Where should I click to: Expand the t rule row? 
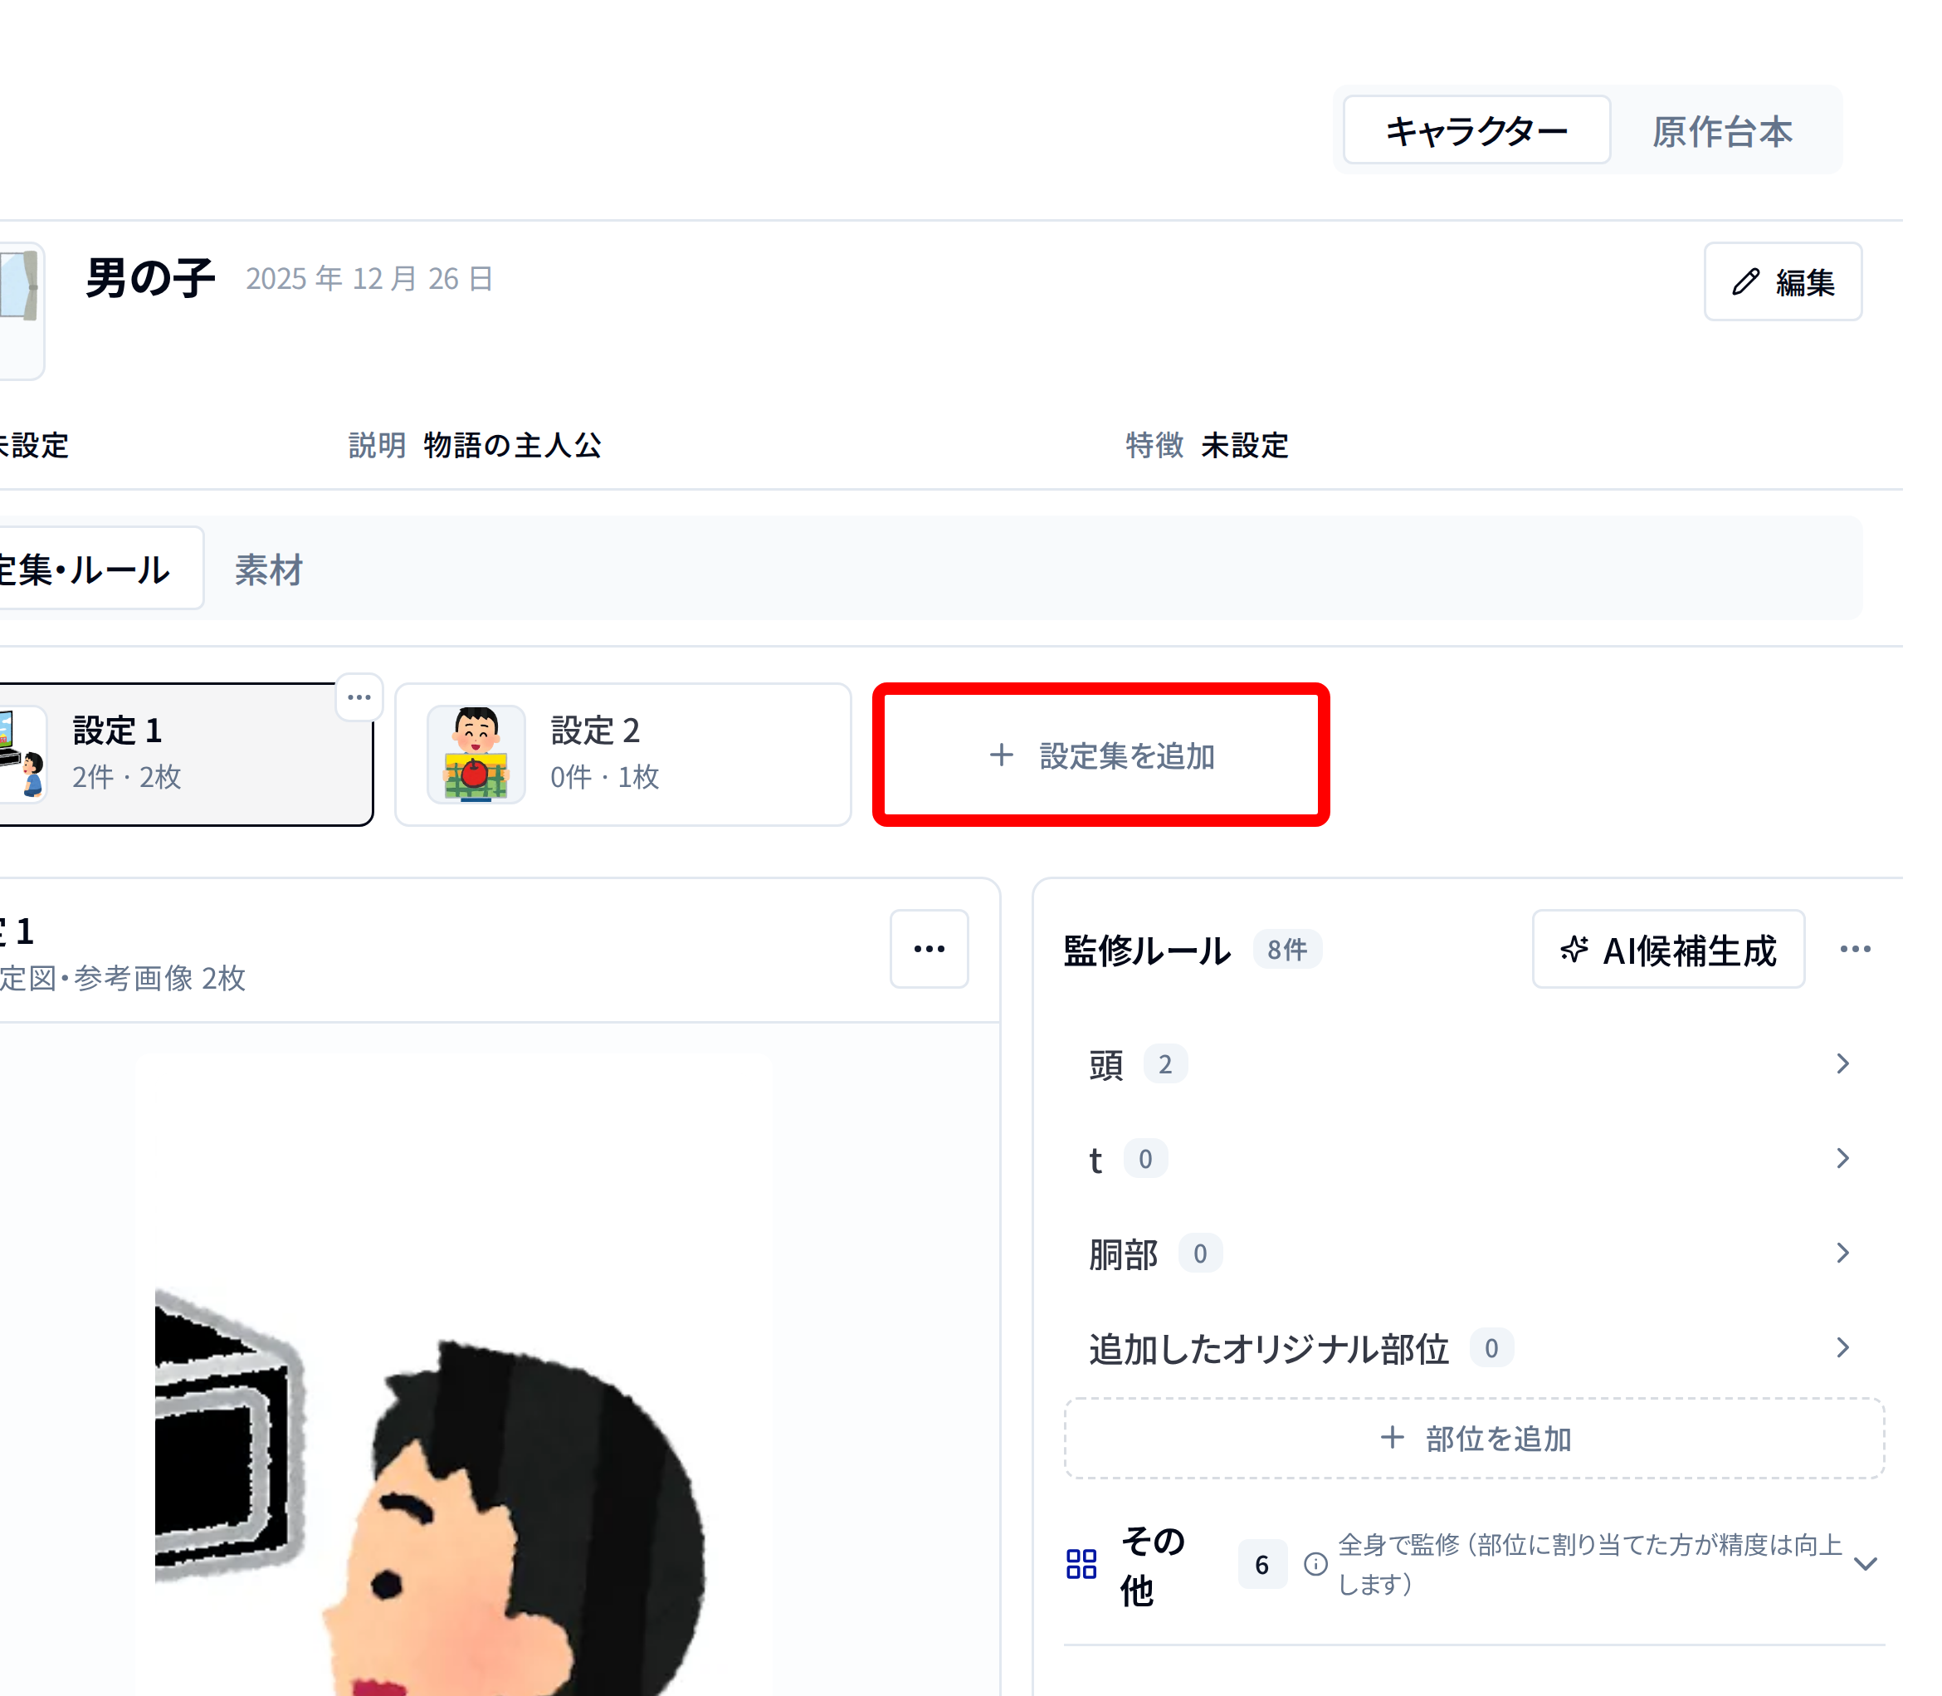[1472, 1158]
